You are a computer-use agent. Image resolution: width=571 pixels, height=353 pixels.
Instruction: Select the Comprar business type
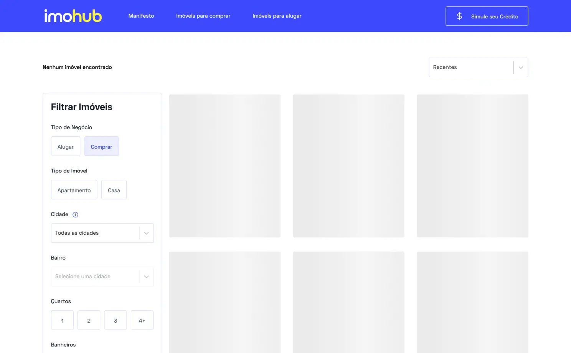(101, 146)
